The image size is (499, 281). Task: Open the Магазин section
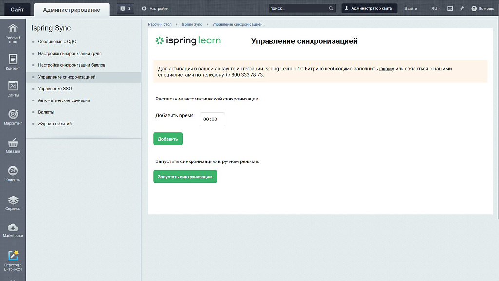pyautogui.click(x=14, y=144)
